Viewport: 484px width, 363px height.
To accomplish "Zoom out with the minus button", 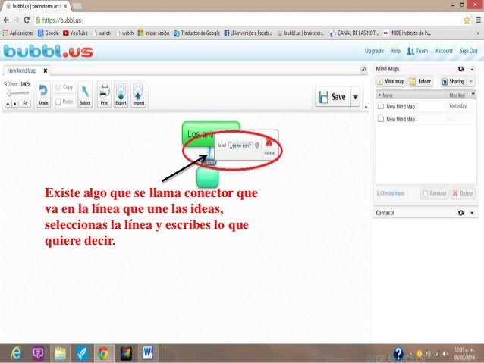I will point(8,104).
